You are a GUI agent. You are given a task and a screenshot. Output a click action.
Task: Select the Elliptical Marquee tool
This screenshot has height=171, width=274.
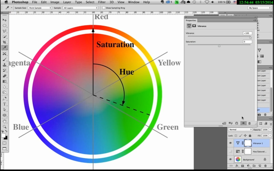click(x=5, y=26)
